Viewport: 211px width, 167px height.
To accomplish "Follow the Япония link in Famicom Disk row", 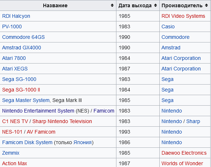I will (x=83, y=142).
